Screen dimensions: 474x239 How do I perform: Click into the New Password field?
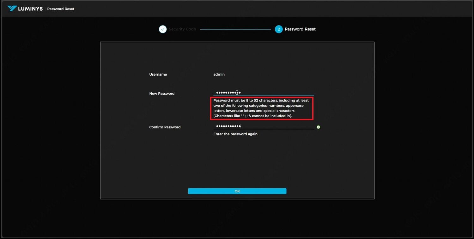(x=262, y=92)
